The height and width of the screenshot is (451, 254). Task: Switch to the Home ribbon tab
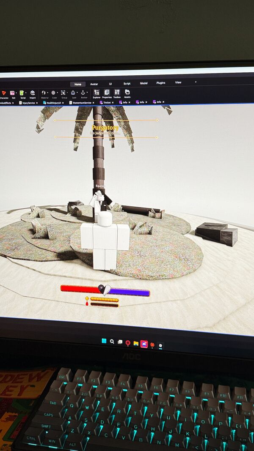tap(78, 84)
